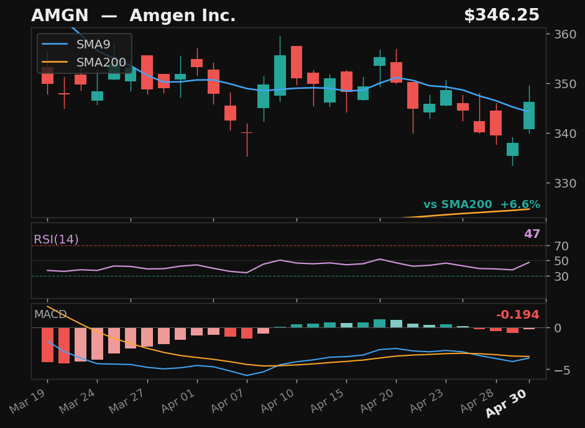The image size is (585, 428).
Task: Click the bold Apr 30 date label
Action: click(x=507, y=403)
